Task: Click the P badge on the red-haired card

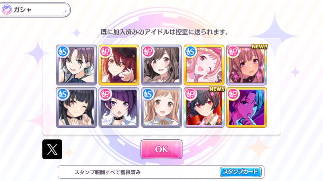Action: click(106, 52)
